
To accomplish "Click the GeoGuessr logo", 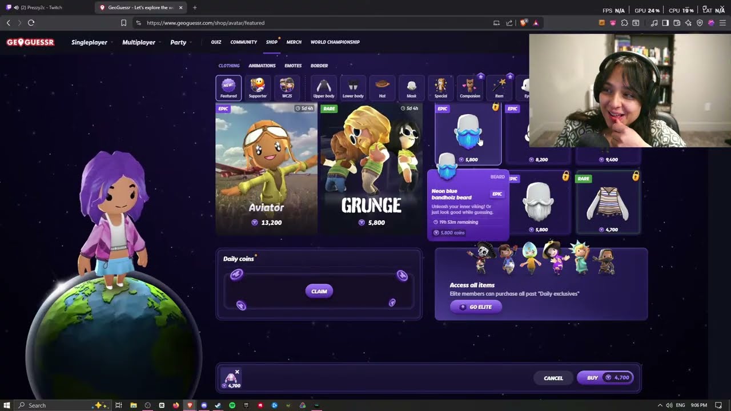I will coord(30,42).
